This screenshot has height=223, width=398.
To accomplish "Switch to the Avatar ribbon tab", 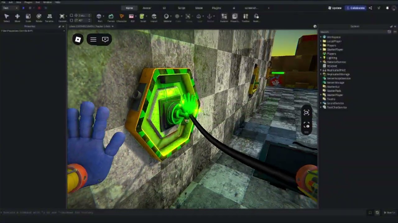I will [x=147, y=8].
